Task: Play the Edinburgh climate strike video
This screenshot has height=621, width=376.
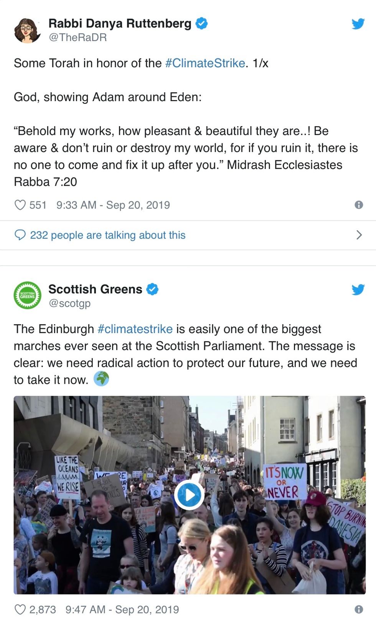Action: tap(188, 495)
